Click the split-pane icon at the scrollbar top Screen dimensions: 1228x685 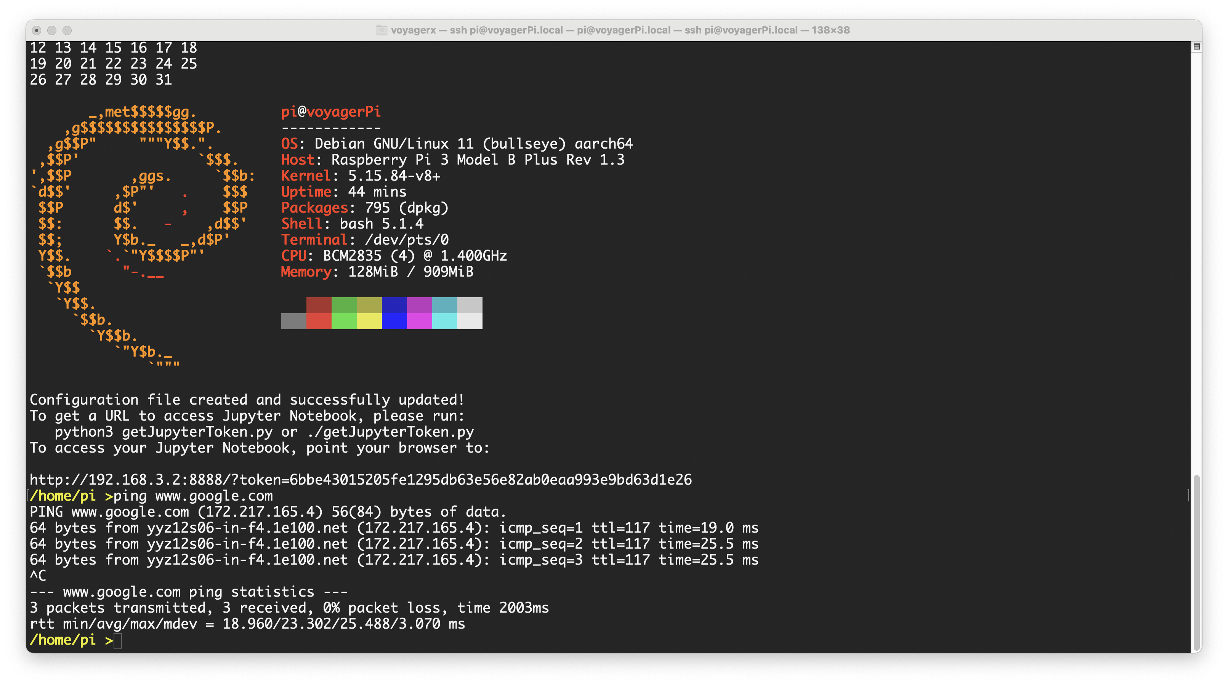tap(1196, 47)
